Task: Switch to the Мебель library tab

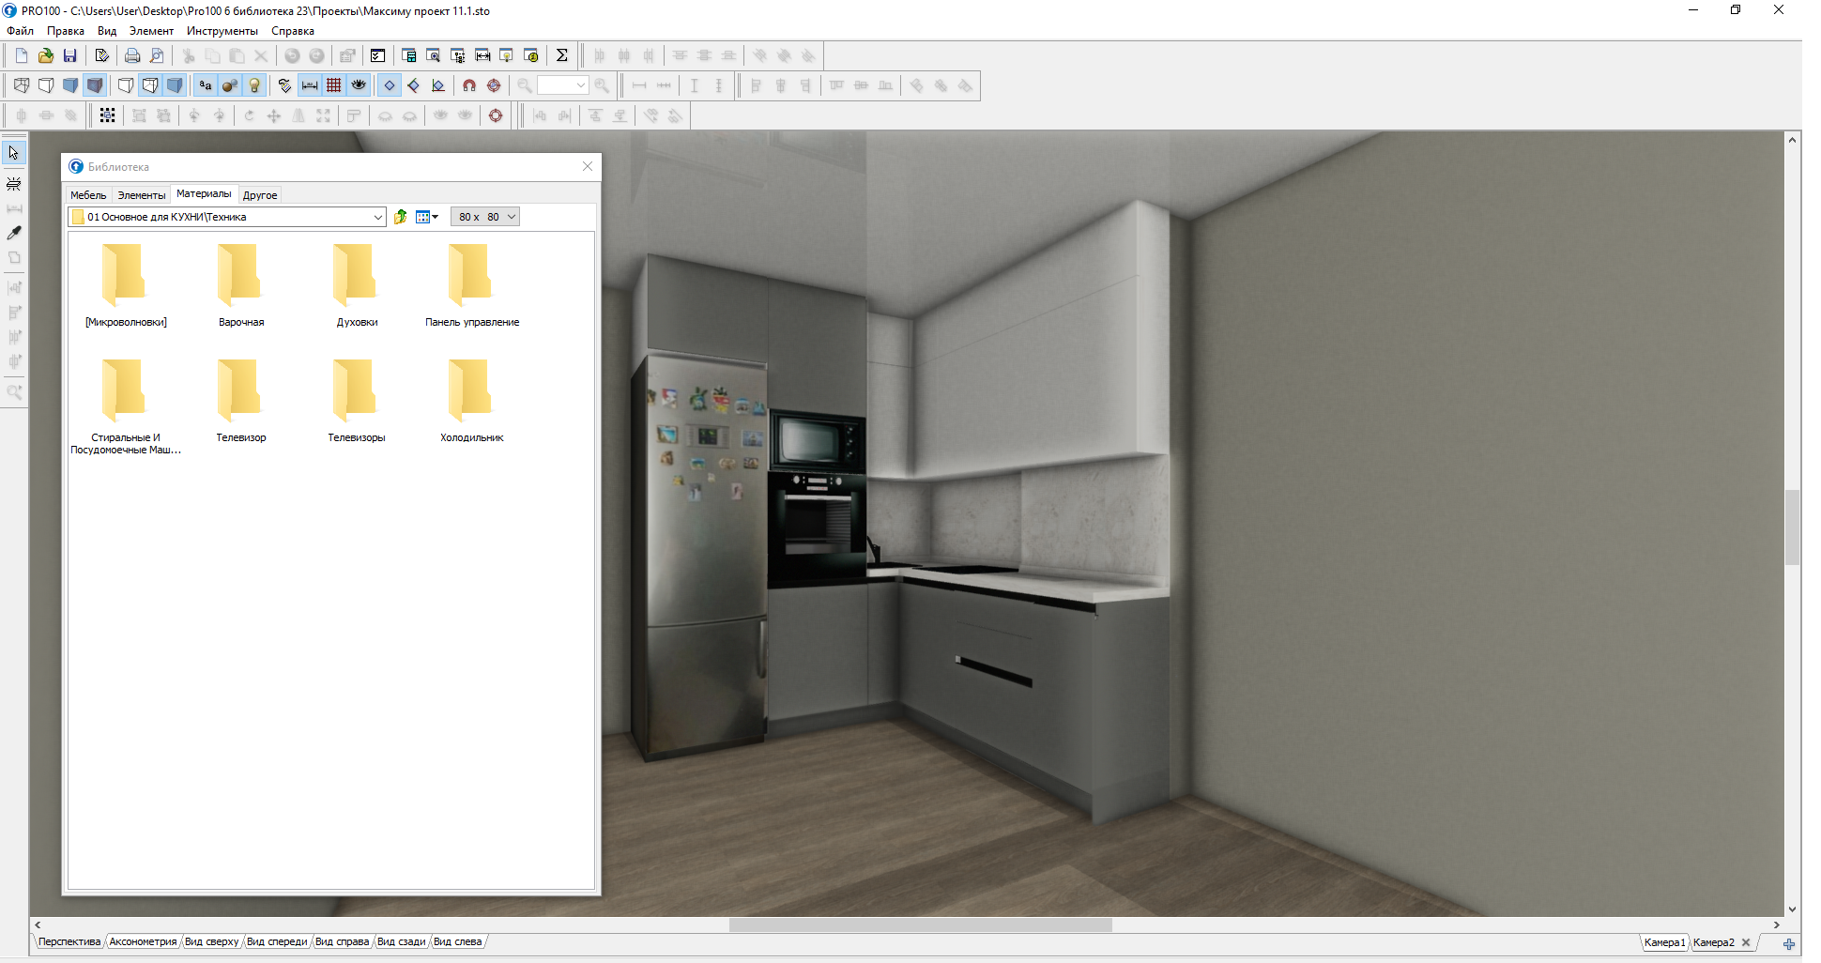Action: pyautogui.click(x=88, y=195)
